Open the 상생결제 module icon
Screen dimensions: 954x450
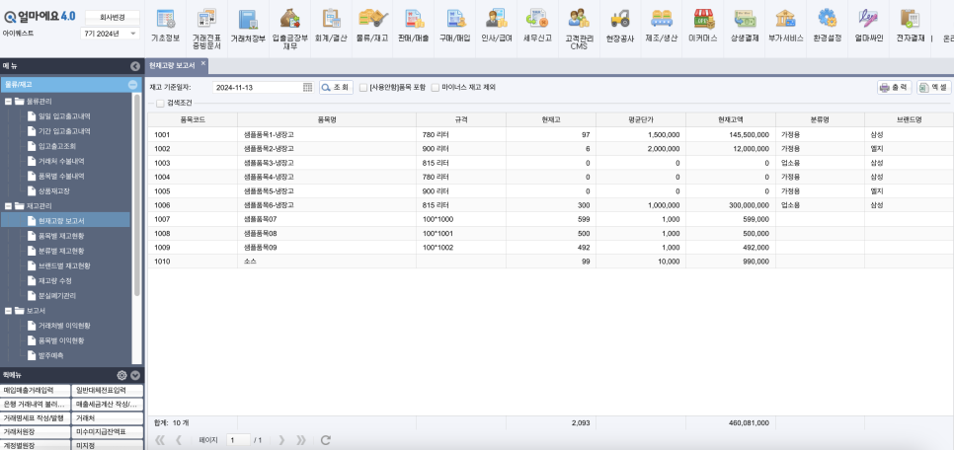point(744,25)
